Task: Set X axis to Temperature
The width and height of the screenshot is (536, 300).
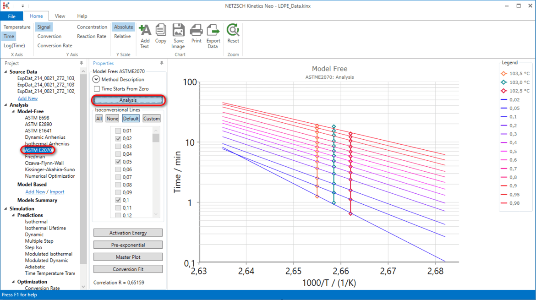Action: [x=17, y=27]
